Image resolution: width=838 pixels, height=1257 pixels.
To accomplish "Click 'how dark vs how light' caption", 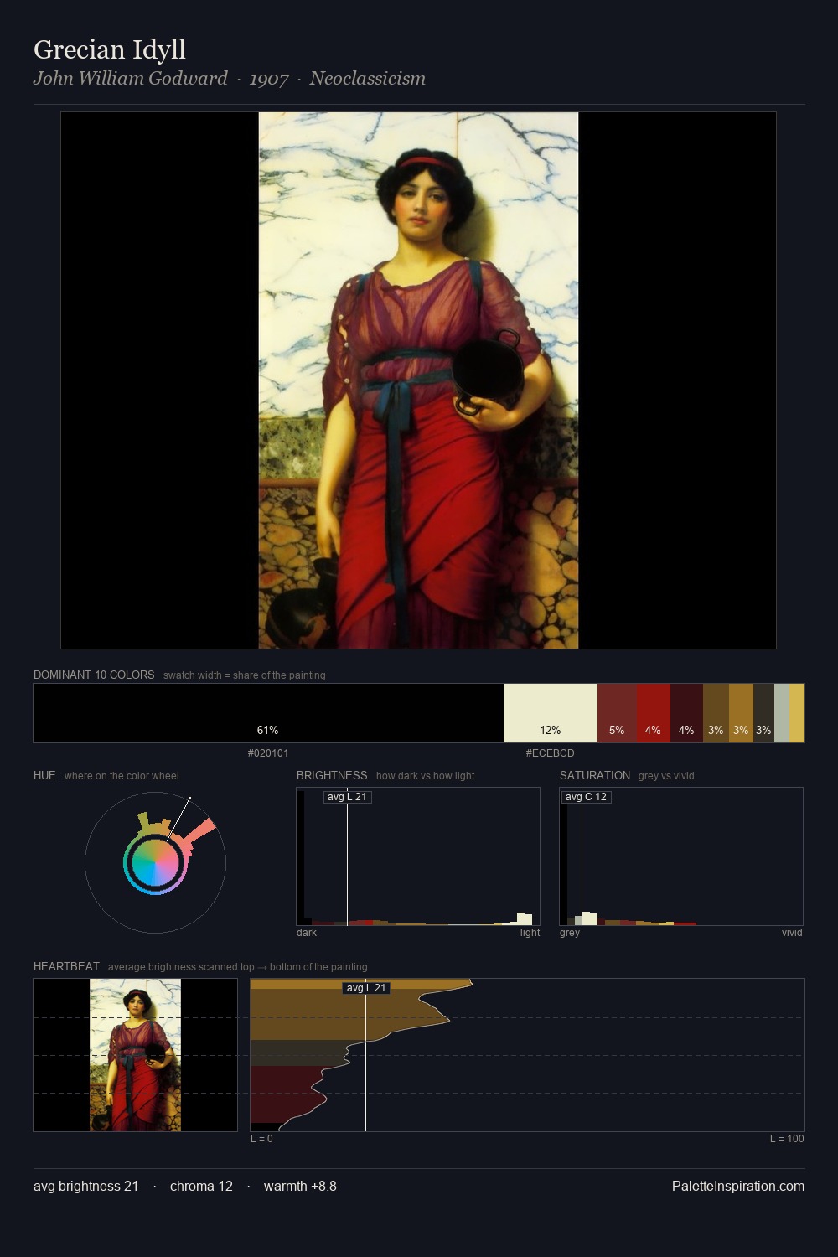I will click(x=425, y=776).
